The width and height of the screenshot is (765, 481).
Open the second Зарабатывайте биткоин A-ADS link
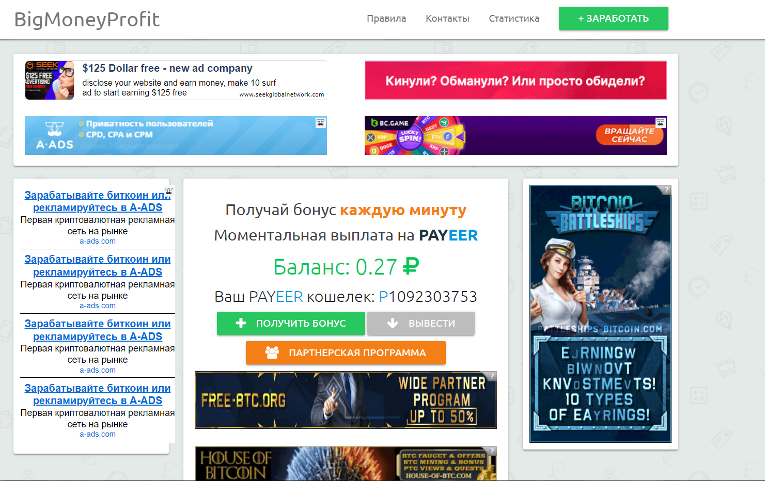pyautogui.click(x=98, y=265)
